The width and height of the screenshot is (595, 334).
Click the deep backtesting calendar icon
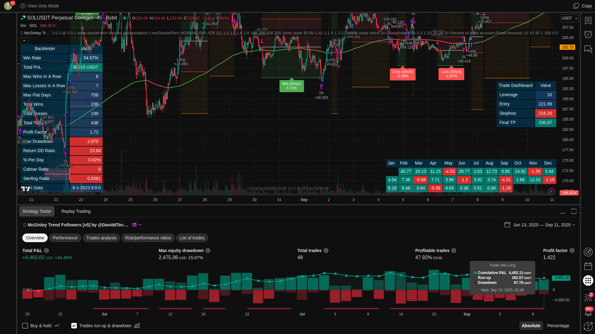[134, 225]
